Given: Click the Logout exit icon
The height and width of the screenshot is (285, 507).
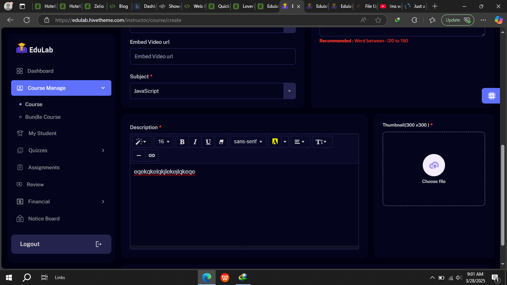Looking at the screenshot, I should tap(99, 244).
